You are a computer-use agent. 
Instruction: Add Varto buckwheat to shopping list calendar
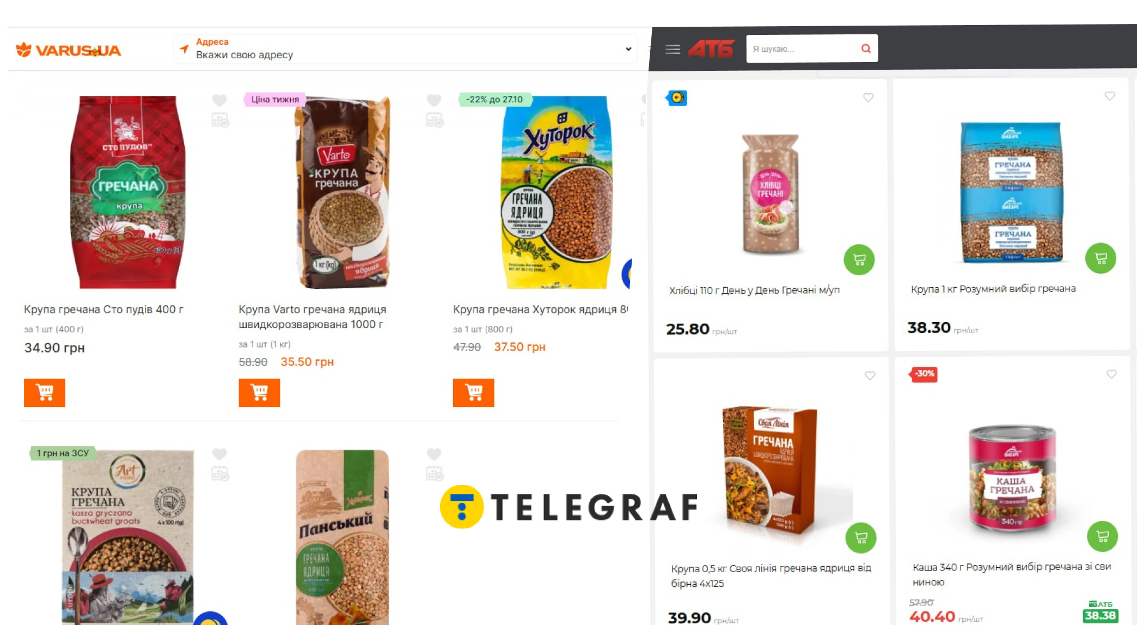click(435, 120)
